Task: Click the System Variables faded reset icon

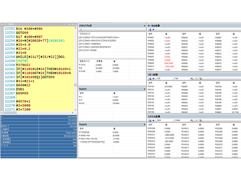Action: (x=197, y=121)
